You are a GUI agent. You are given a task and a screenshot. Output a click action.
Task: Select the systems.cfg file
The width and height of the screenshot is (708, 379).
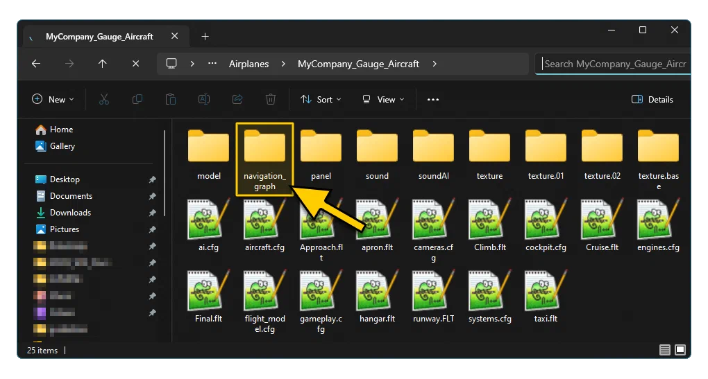click(489, 297)
